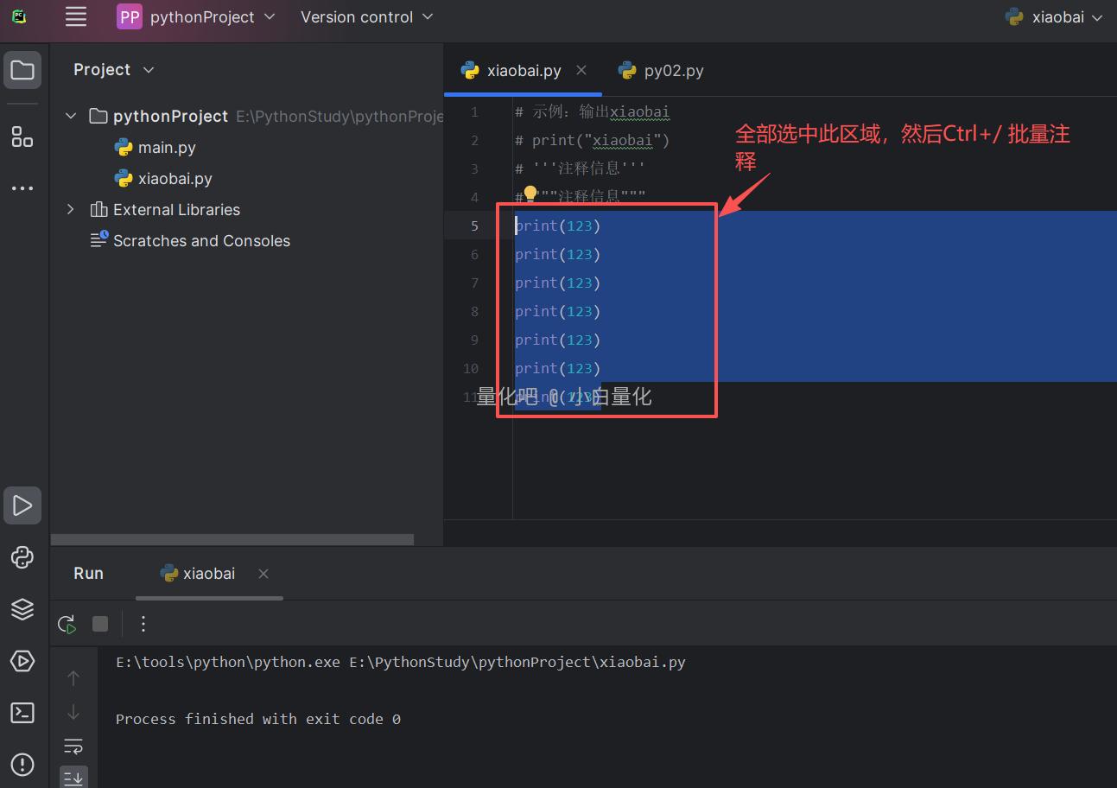Close the xiaobai.py editor tab

click(581, 70)
